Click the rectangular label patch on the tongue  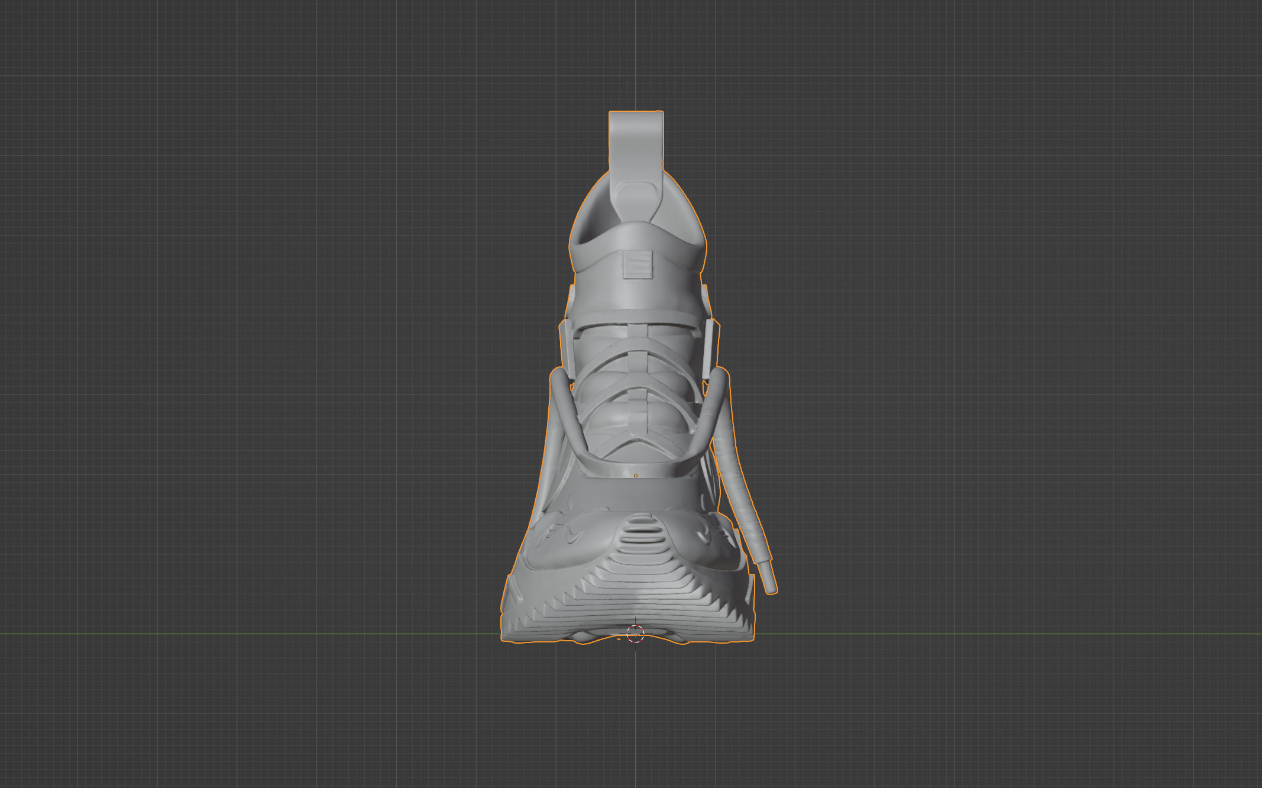[637, 264]
